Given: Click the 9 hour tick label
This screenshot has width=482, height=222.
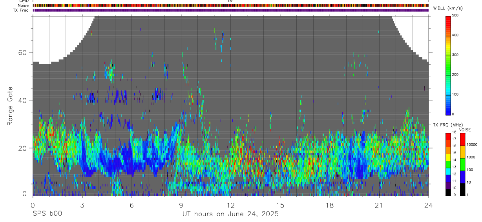Looking at the screenshot, I should click(x=181, y=205).
